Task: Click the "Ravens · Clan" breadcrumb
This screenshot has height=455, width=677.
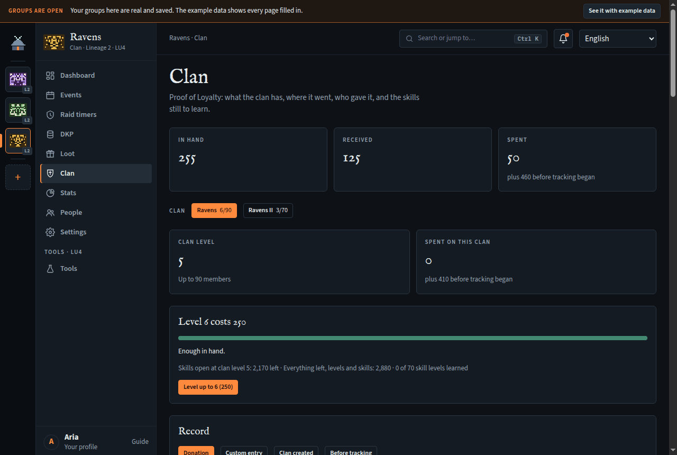Action: coord(188,38)
